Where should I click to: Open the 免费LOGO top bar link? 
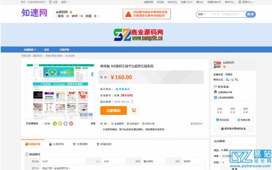coord(187,2)
